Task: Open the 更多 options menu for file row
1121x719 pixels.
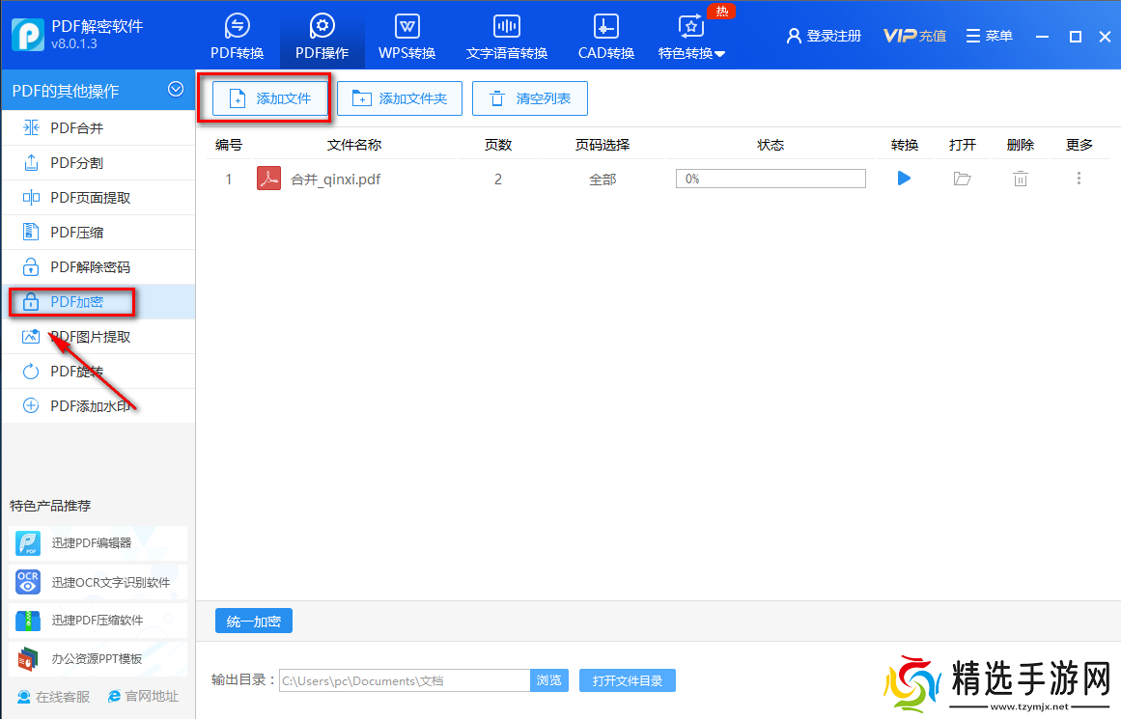Action: (x=1079, y=179)
